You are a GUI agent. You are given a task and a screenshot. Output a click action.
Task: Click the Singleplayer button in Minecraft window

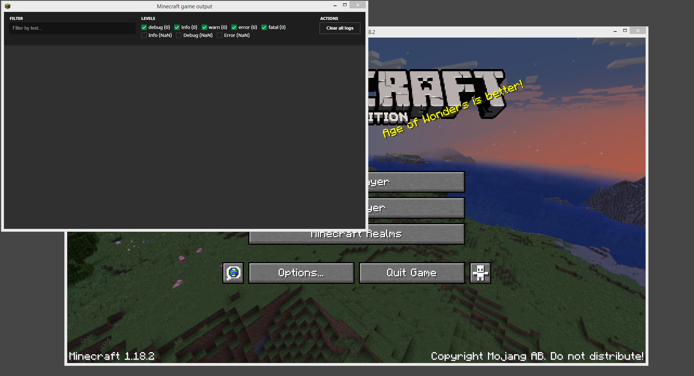coord(416,182)
